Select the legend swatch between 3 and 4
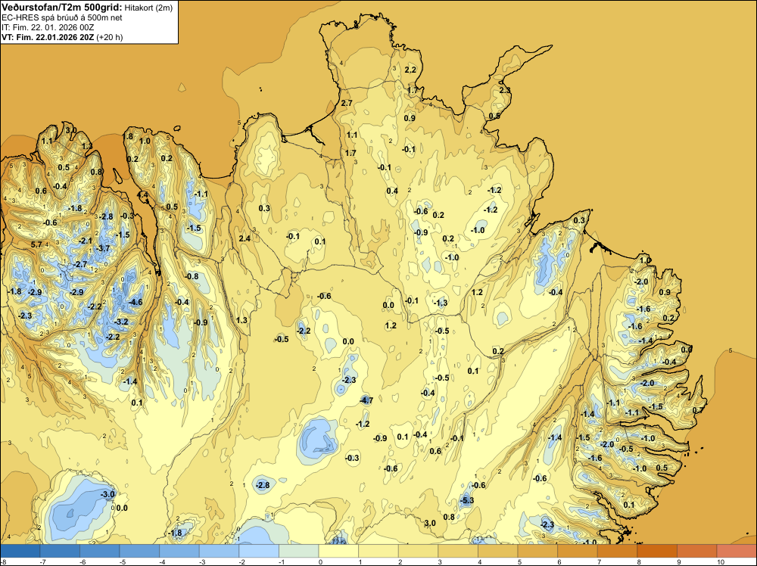 (458, 551)
